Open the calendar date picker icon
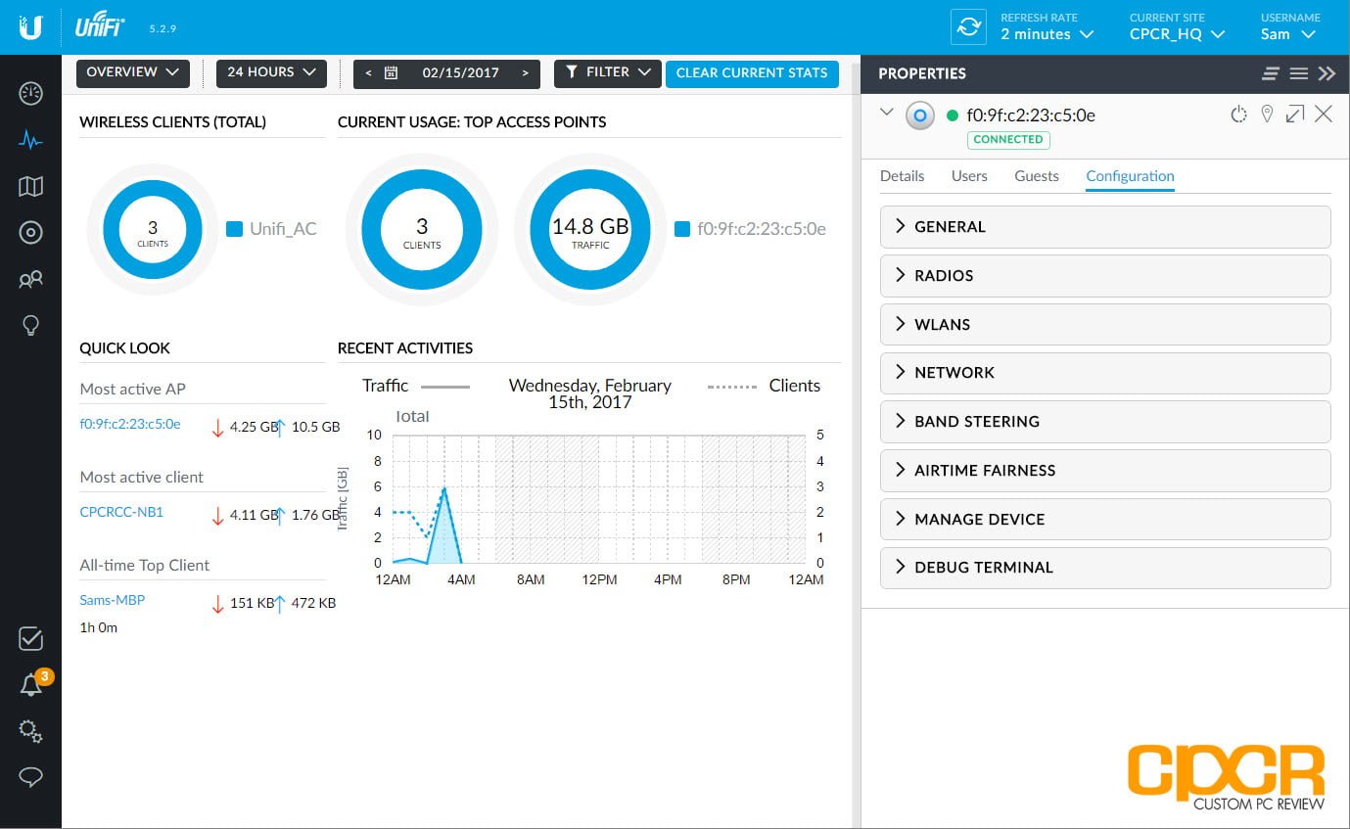 pos(392,72)
